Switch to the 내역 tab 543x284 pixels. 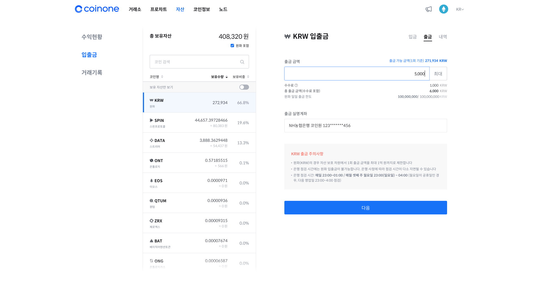click(x=443, y=37)
